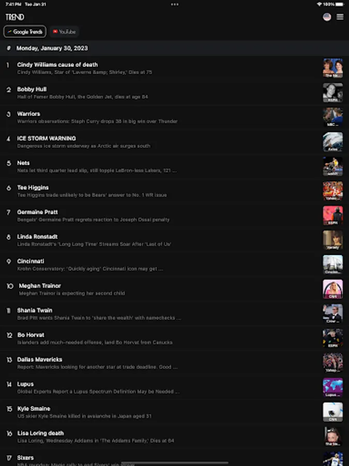
Task: Open the Germaine Pratt trend
Action: point(175,215)
